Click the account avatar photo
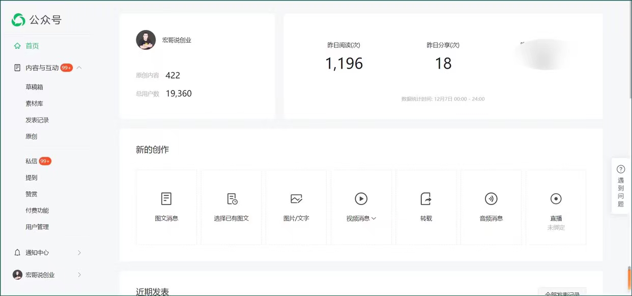The image size is (632, 296). click(x=146, y=40)
